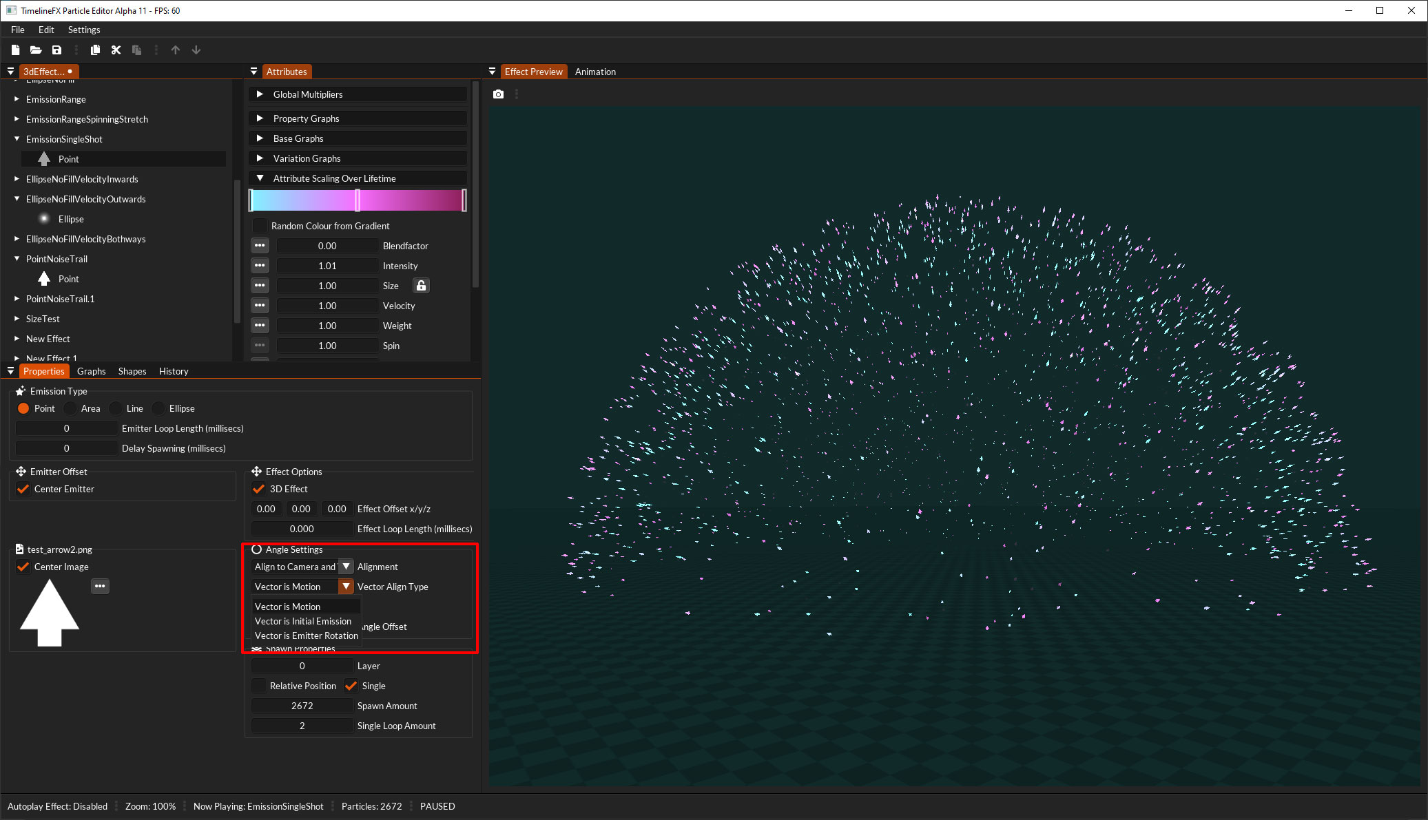Switch to the Animation tab
Screen dimensions: 1428x820
pyautogui.click(x=594, y=72)
